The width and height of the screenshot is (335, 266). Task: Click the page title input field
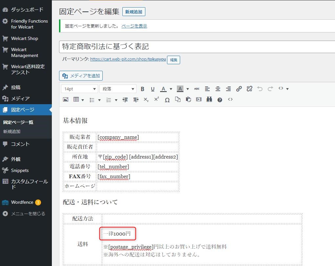[197, 47]
